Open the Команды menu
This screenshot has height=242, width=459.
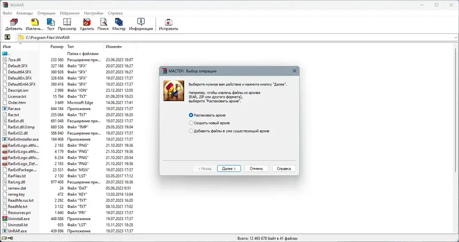coord(25,13)
